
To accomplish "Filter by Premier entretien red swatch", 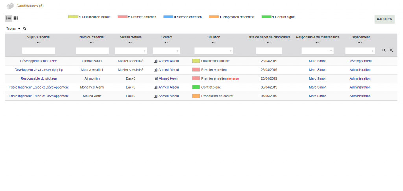I will pos(122,17).
